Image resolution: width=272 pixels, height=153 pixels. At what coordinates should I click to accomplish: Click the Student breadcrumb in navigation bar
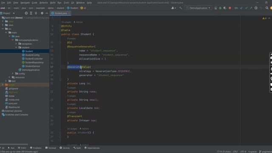(x=73, y=8)
